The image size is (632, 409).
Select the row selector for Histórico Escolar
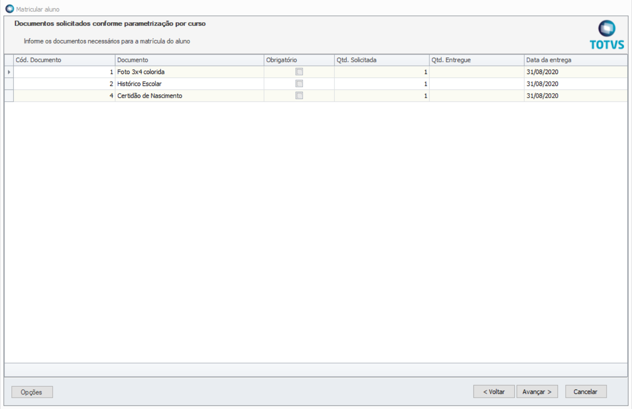9,84
